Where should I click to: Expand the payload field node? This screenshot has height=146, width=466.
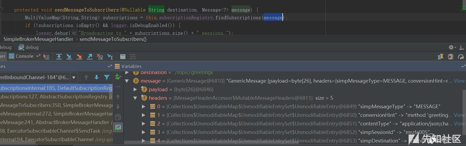(x=135, y=90)
